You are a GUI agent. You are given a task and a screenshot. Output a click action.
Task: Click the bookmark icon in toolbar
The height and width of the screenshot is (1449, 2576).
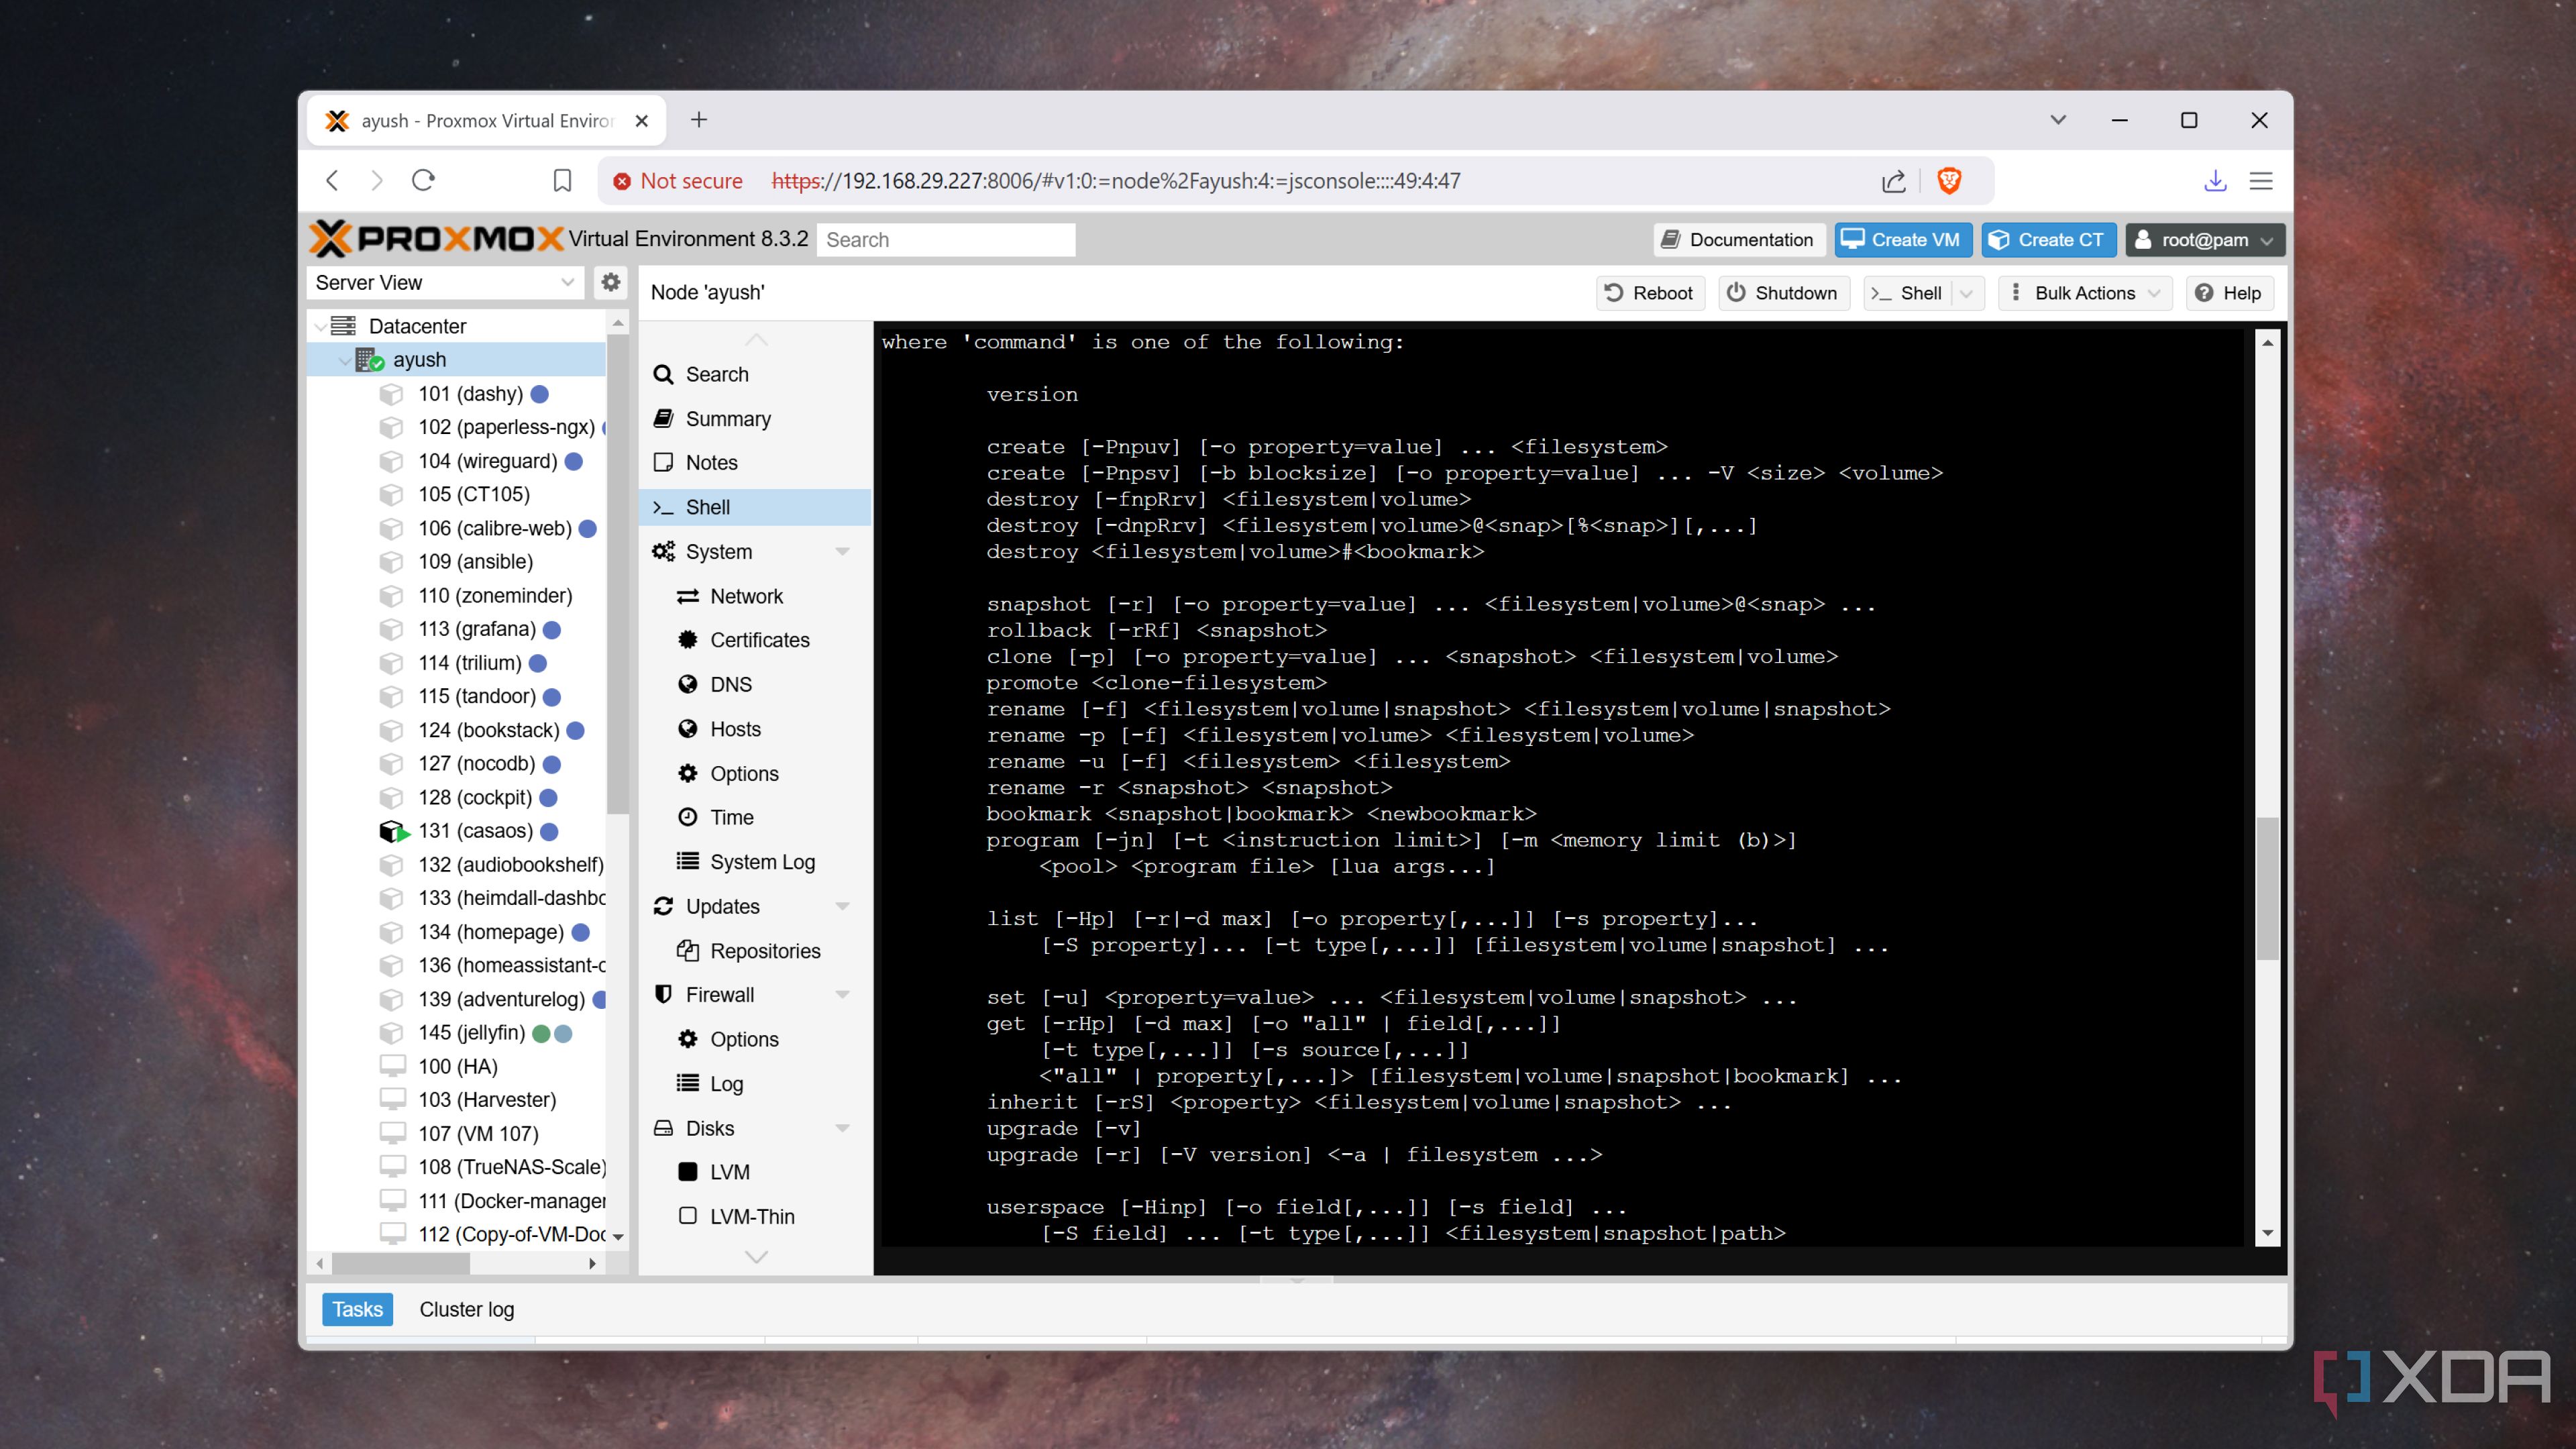click(562, 181)
